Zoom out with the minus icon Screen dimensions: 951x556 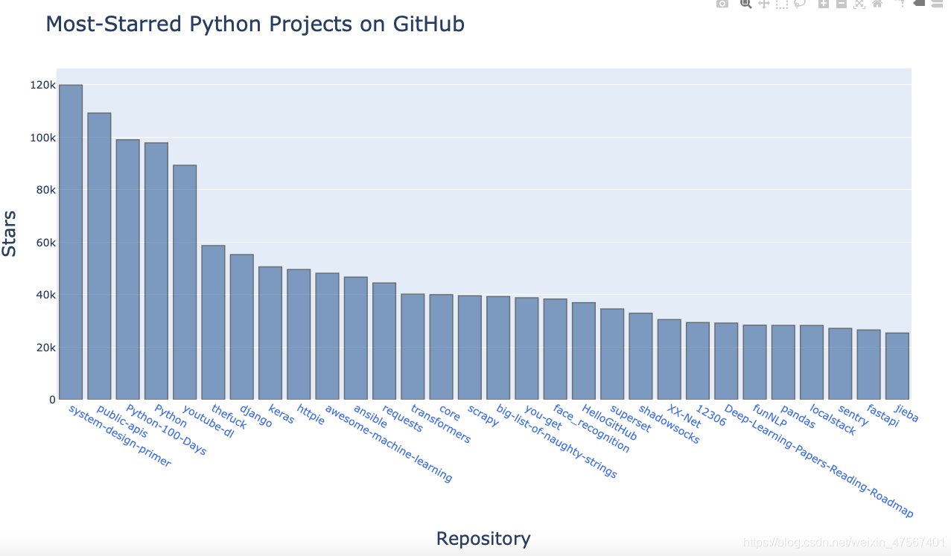842,4
